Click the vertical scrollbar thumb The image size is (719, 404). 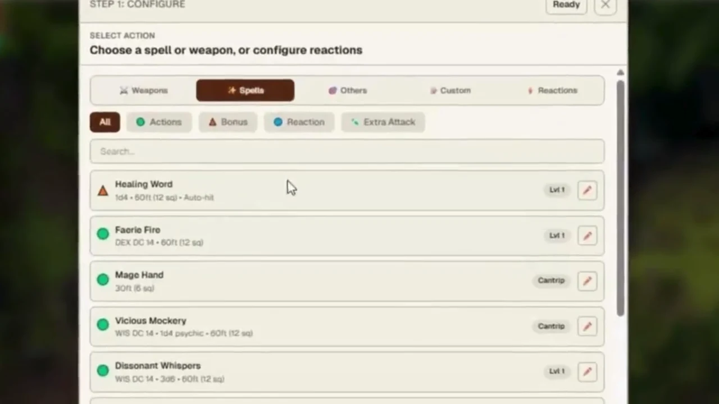pyautogui.click(x=620, y=198)
